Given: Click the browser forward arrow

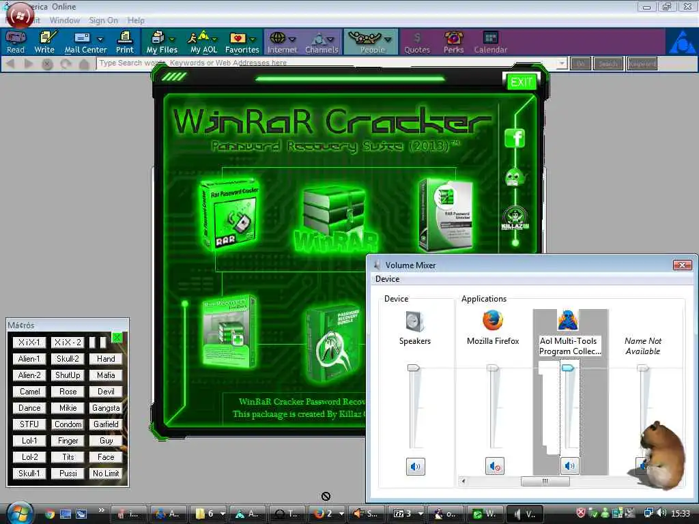Looking at the screenshot, I should click(x=29, y=63).
